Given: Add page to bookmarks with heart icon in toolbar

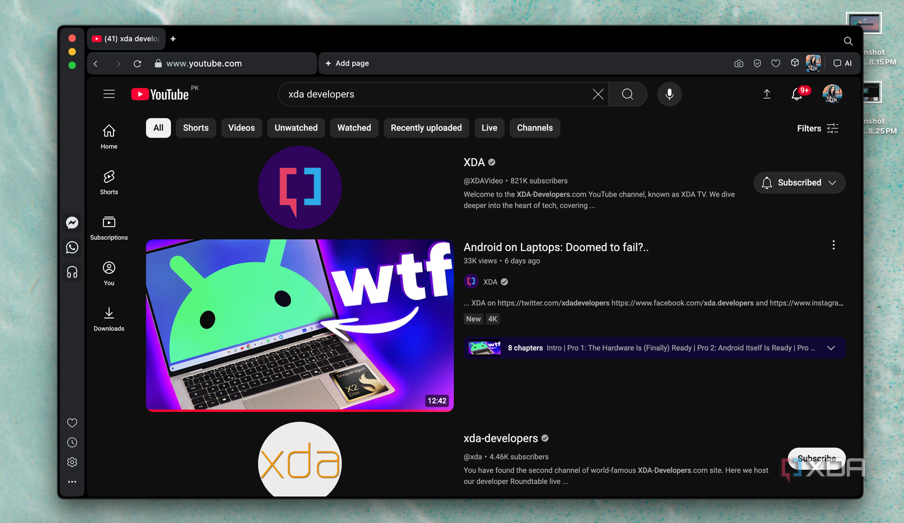Looking at the screenshot, I should (776, 63).
